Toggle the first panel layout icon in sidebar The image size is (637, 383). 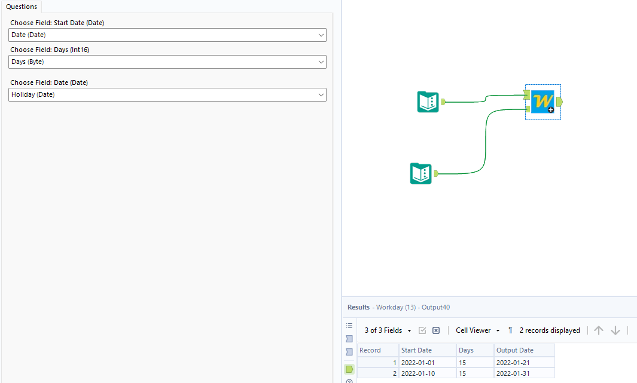coord(349,339)
